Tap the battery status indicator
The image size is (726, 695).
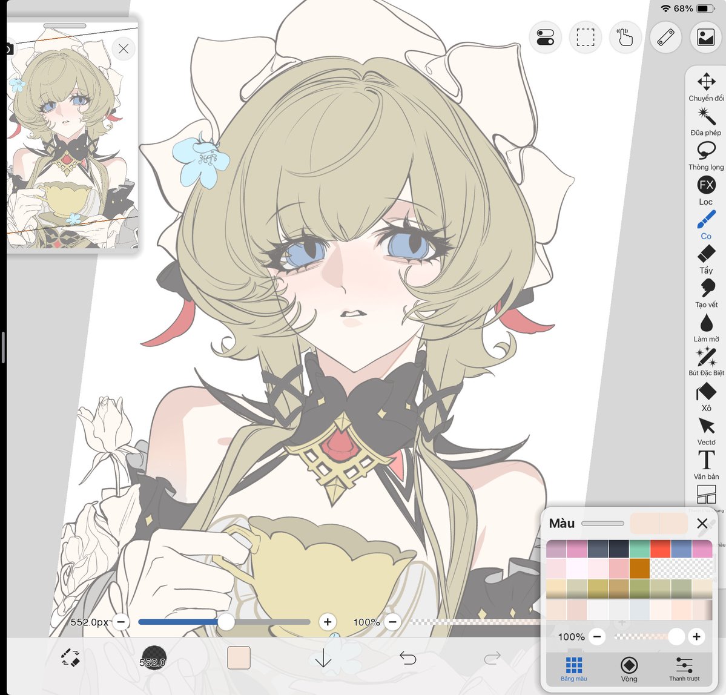click(705, 8)
